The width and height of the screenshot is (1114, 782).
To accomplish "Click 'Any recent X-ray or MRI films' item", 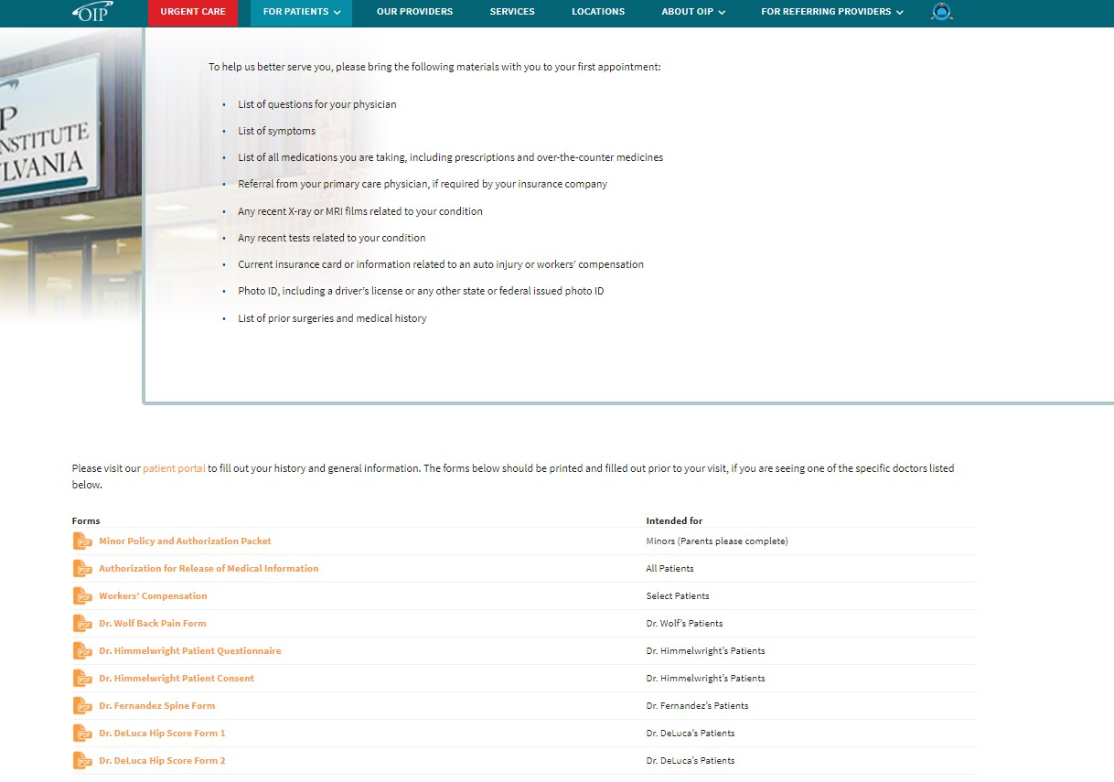I will coord(360,211).
